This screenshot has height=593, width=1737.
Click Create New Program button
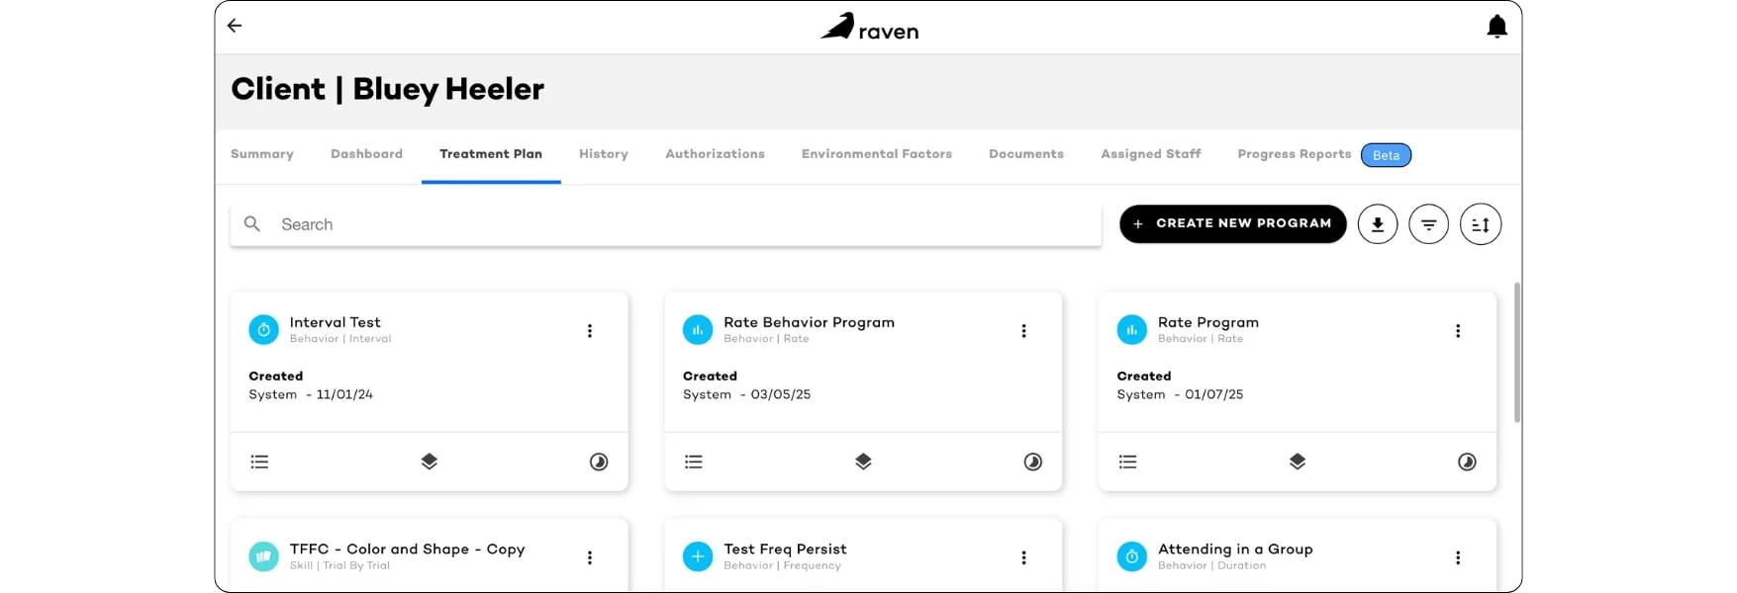point(1232,223)
